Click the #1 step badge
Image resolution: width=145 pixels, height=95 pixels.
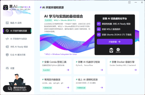point(99,24)
